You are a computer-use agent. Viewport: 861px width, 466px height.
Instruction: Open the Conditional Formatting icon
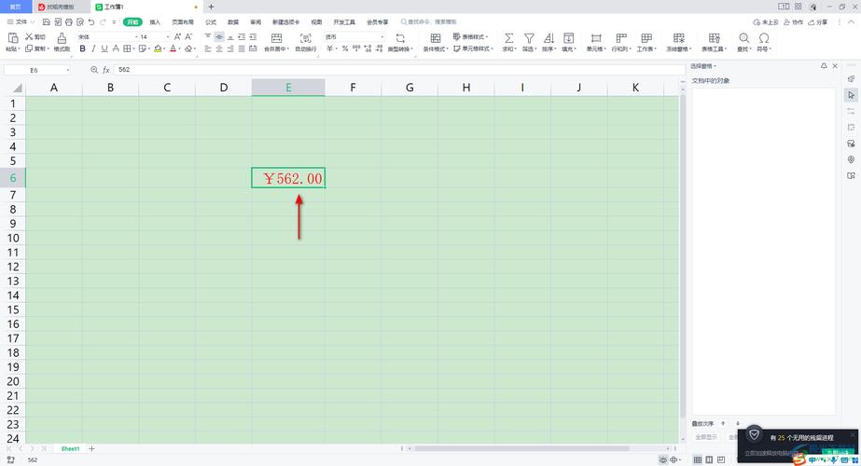click(436, 38)
